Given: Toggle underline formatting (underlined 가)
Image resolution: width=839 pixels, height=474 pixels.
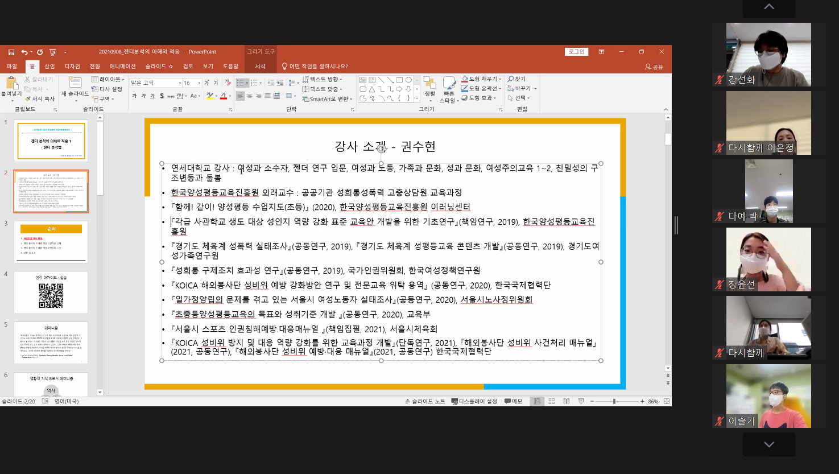Looking at the screenshot, I should click(152, 96).
